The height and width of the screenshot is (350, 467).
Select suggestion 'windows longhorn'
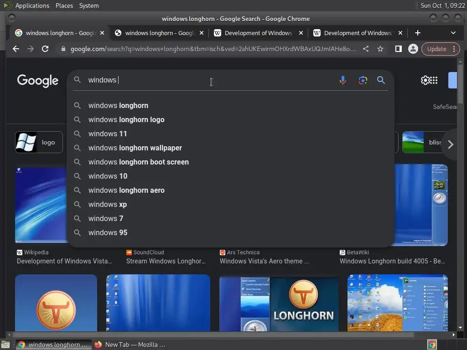click(x=231, y=105)
